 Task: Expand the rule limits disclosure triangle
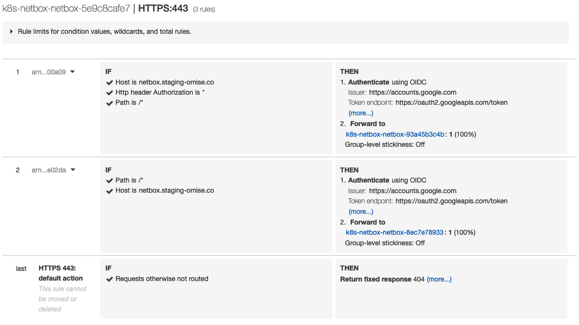(11, 32)
